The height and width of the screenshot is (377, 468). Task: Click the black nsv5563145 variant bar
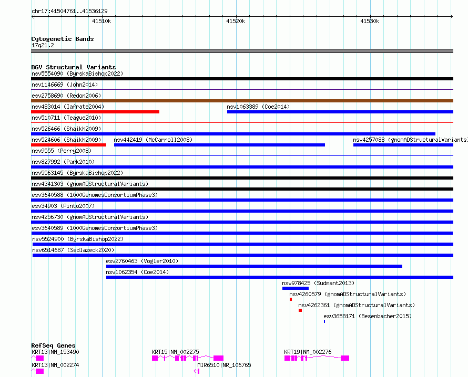point(242,178)
